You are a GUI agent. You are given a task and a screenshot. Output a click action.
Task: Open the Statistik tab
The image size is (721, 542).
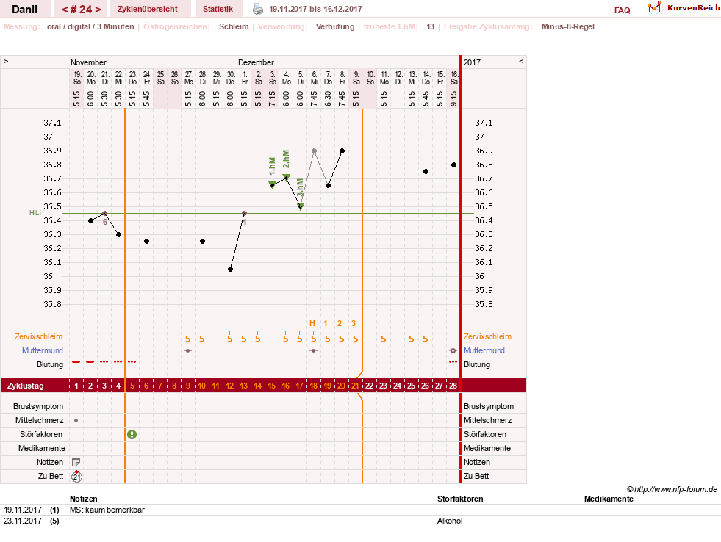[218, 9]
